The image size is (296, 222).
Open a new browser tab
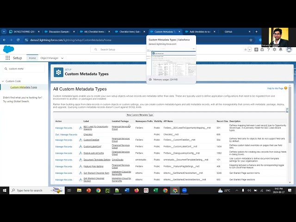[256, 32]
